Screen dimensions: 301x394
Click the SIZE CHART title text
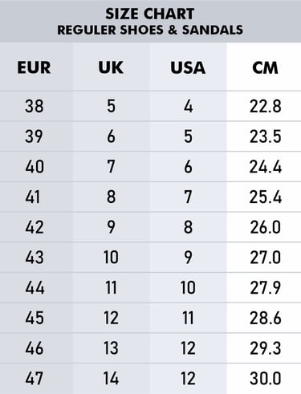150,14
